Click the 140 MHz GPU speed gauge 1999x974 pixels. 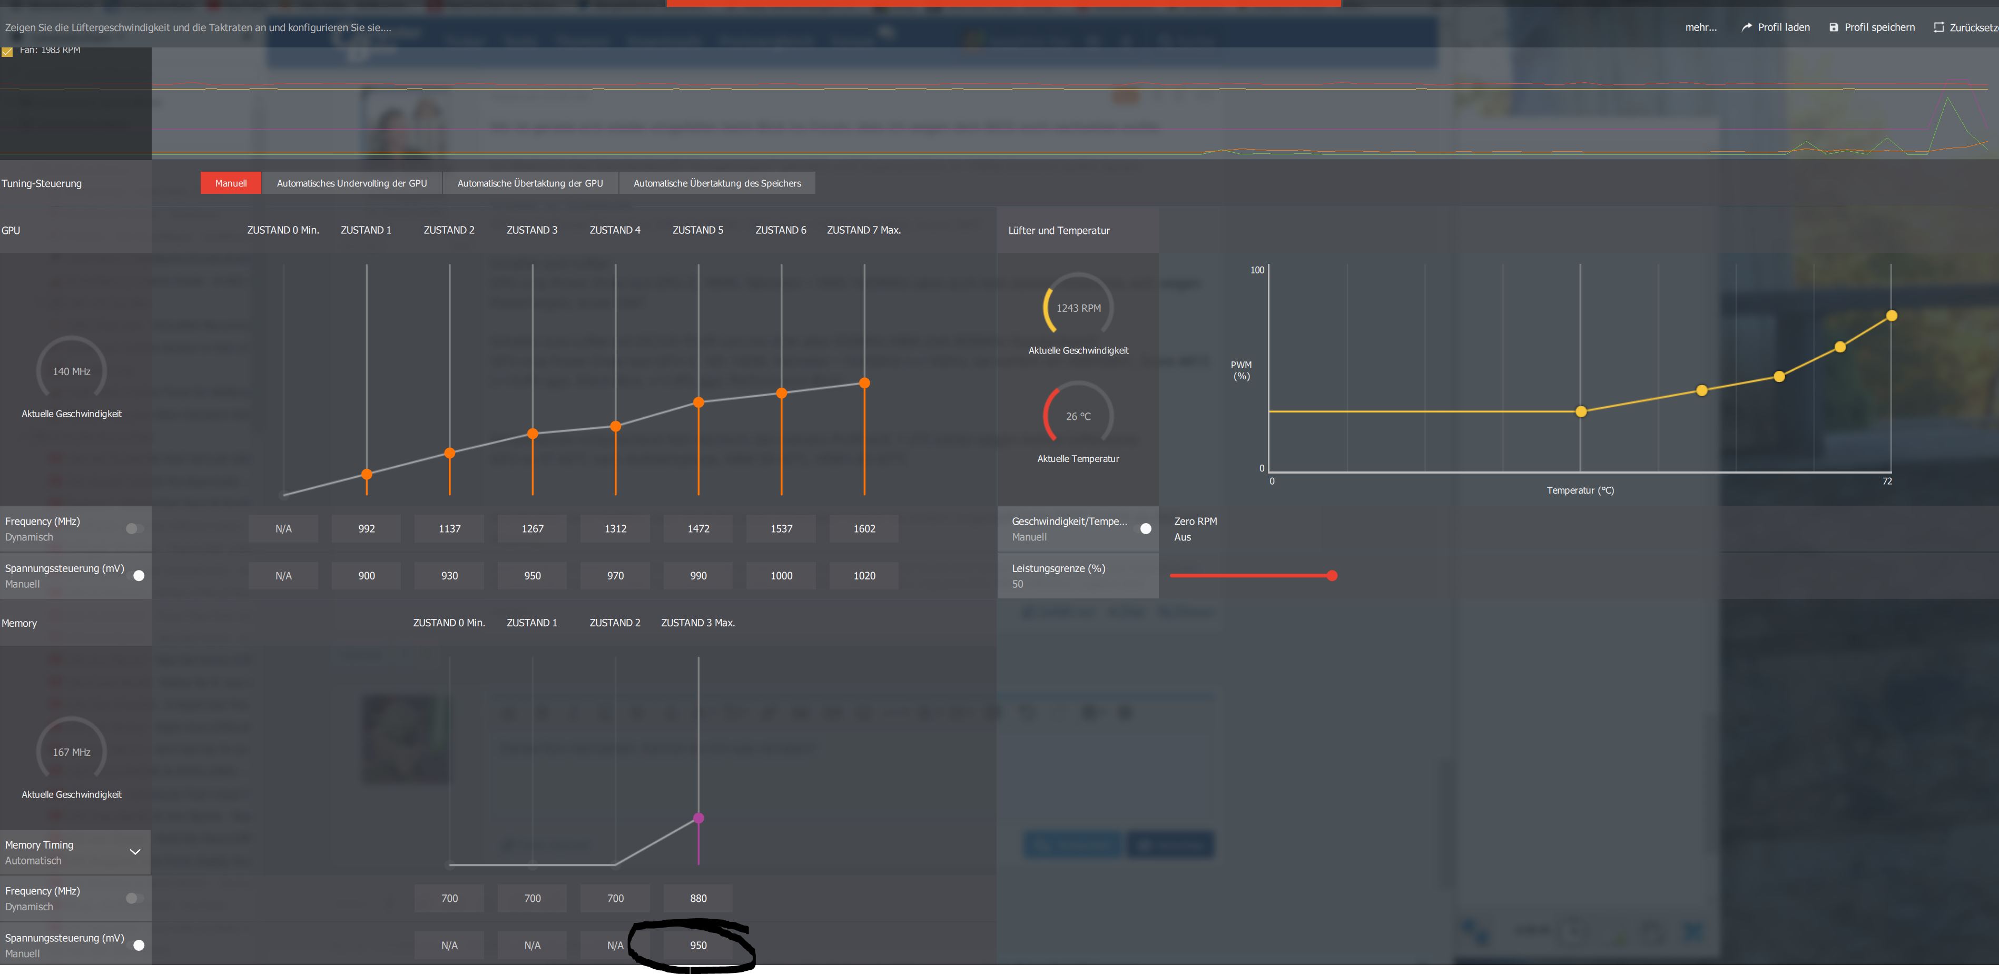[x=72, y=371]
